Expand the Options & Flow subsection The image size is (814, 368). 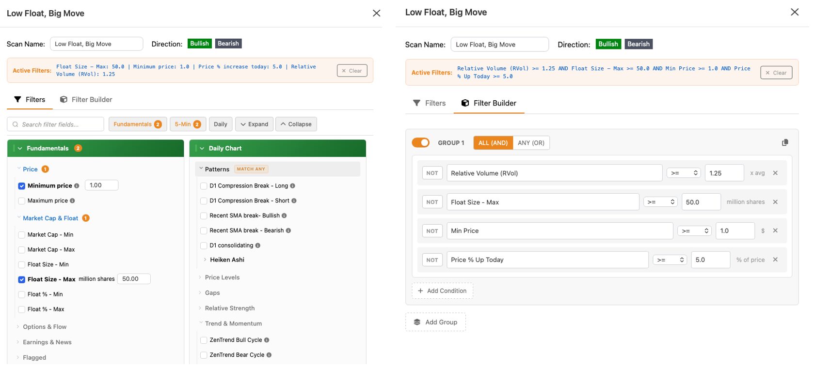tap(45, 327)
